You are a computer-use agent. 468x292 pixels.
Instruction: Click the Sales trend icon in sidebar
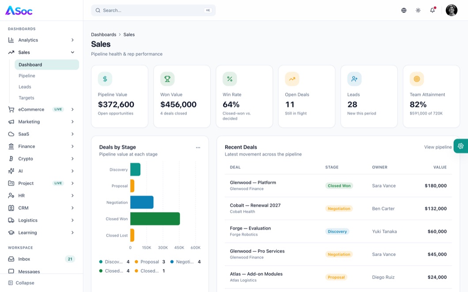pyautogui.click(x=11, y=52)
